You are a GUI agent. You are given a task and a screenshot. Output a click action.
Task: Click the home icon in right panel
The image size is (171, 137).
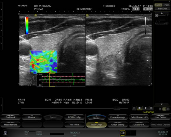pos(160,109)
